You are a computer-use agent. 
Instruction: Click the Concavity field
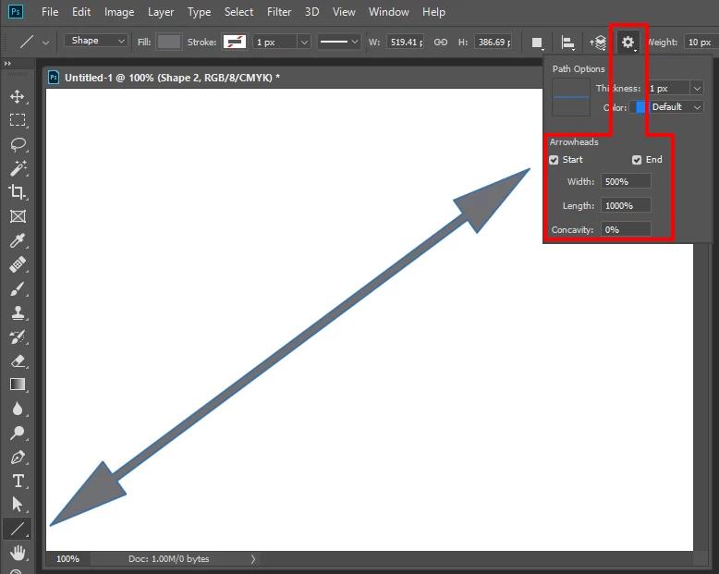click(x=626, y=229)
